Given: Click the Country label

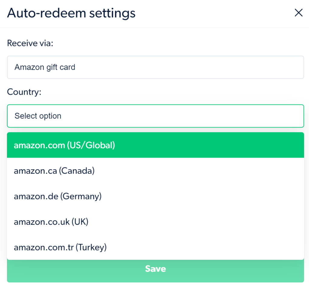Looking at the screenshot, I should click(x=24, y=92).
